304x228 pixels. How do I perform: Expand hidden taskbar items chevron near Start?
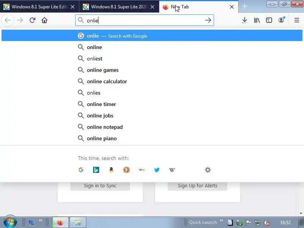coord(41,220)
